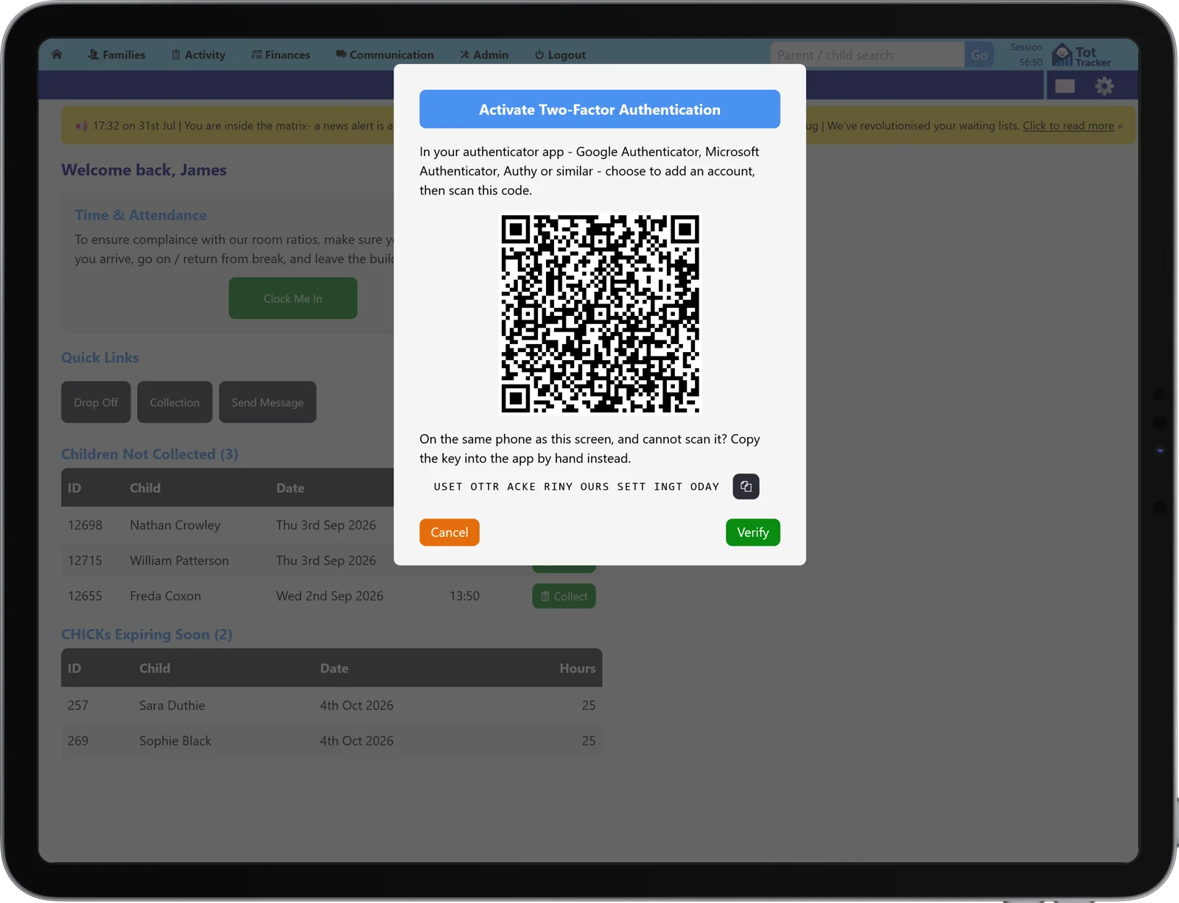The width and height of the screenshot is (1179, 903).
Task: Open the messages envelope icon
Action: pos(1065,86)
